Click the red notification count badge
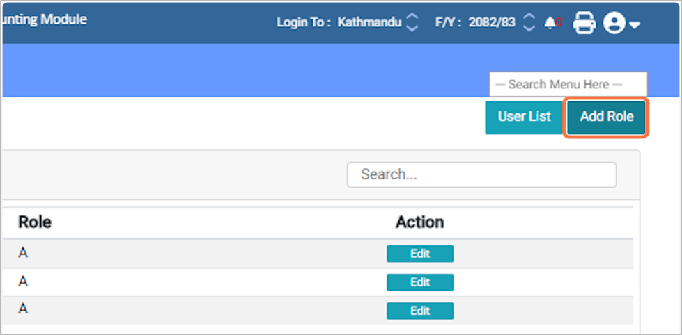 pyautogui.click(x=558, y=23)
